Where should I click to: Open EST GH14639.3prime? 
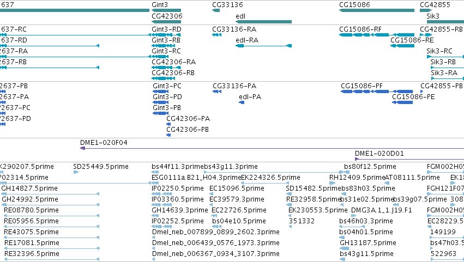[x=180, y=211]
